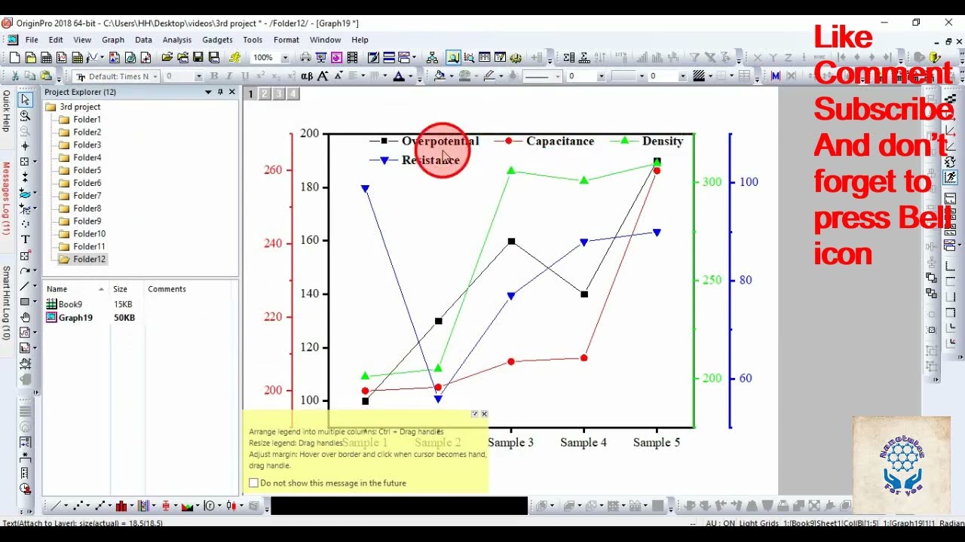Image resolution: width=965 pixels, height=542 pixels.
Task: Click the Bold formatting button
Action: [x=214, y=76]
